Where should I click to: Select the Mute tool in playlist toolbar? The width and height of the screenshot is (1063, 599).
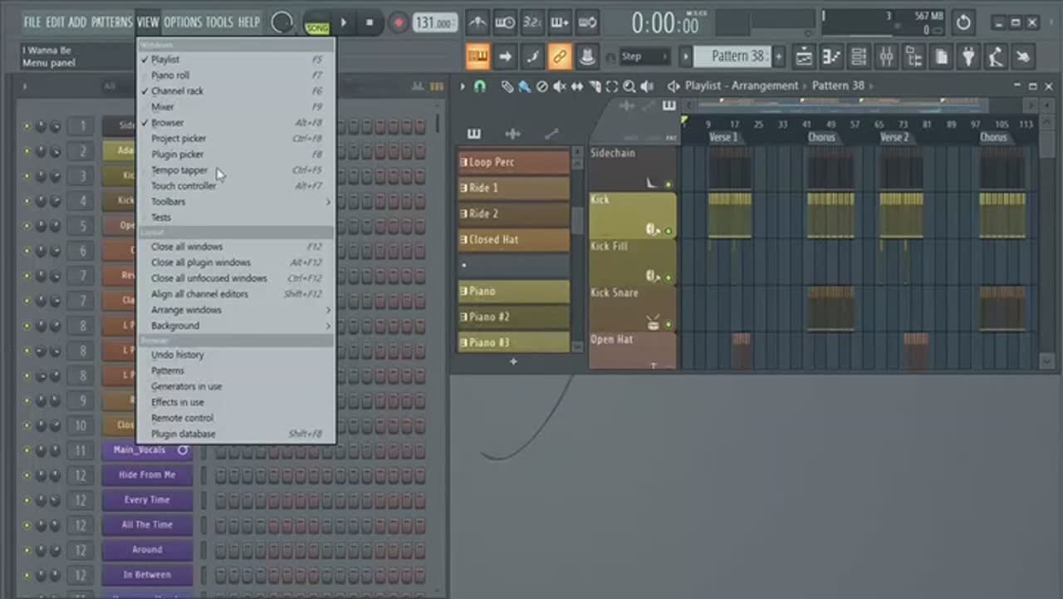559,86
